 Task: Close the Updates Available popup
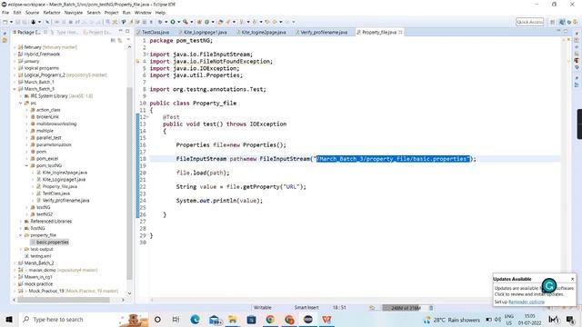pos(572,279)
